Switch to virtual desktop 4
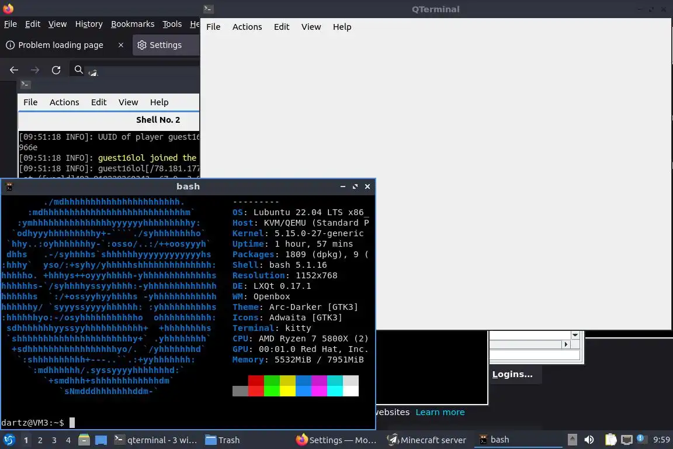This screenshot has height=449, width=673. pos(68,440)
